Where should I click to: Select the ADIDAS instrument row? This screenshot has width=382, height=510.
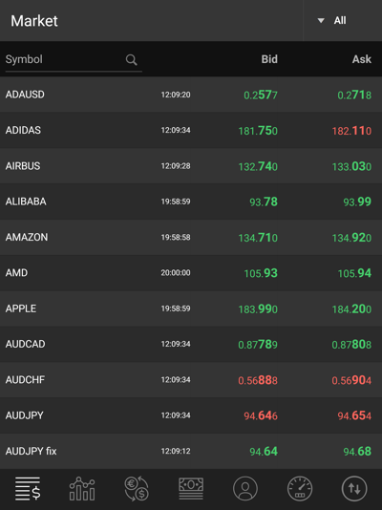tap(191, 131)
